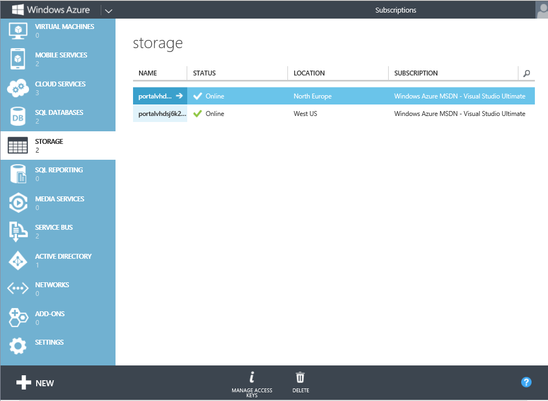548x401 pixels.
Task: Sort by the LOCATION column header
Action: click(309, 73)
